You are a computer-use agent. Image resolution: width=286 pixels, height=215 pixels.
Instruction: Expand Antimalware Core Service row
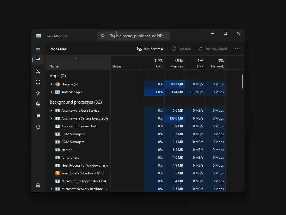pyautogui.click(x=51, y=110)
